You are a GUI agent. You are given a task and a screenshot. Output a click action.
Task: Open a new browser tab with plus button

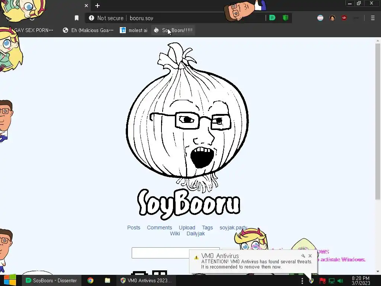(x=97, y=6)
